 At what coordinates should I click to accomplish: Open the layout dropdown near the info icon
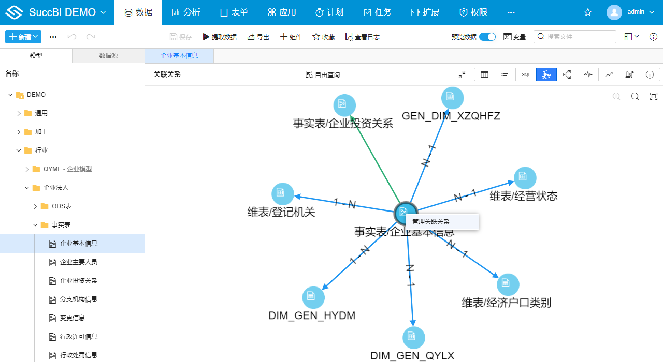(x=631, y=37)
